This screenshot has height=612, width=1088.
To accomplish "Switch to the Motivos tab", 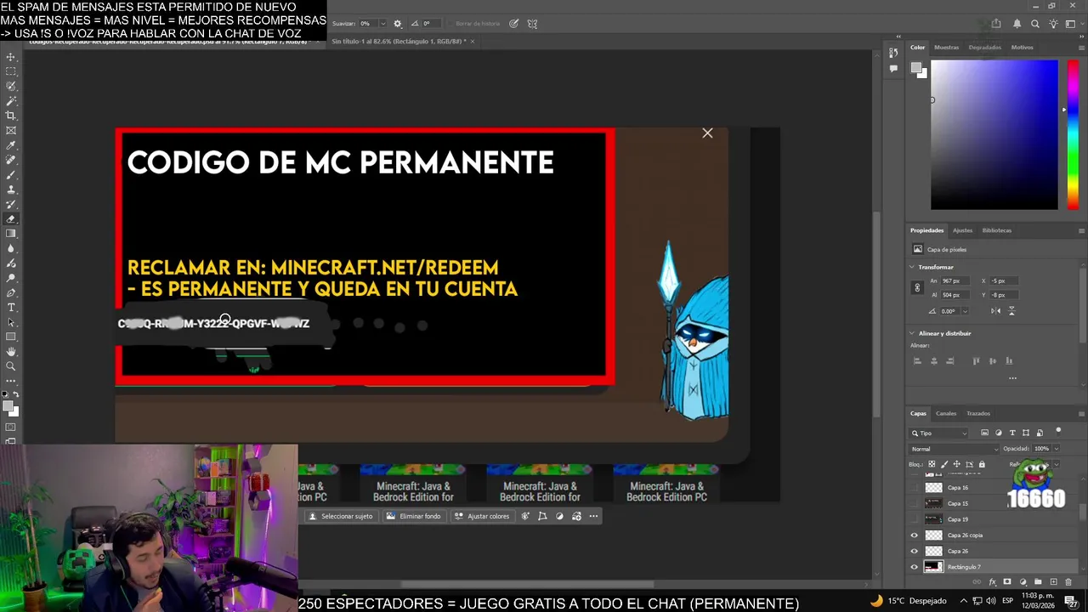I will click(x=1022, y=48).
